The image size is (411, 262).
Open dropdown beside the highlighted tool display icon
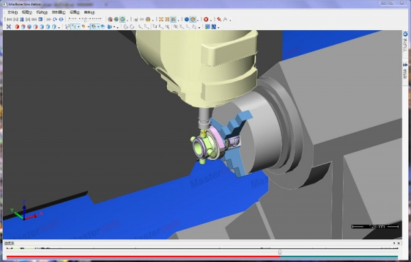pos(79,27)
